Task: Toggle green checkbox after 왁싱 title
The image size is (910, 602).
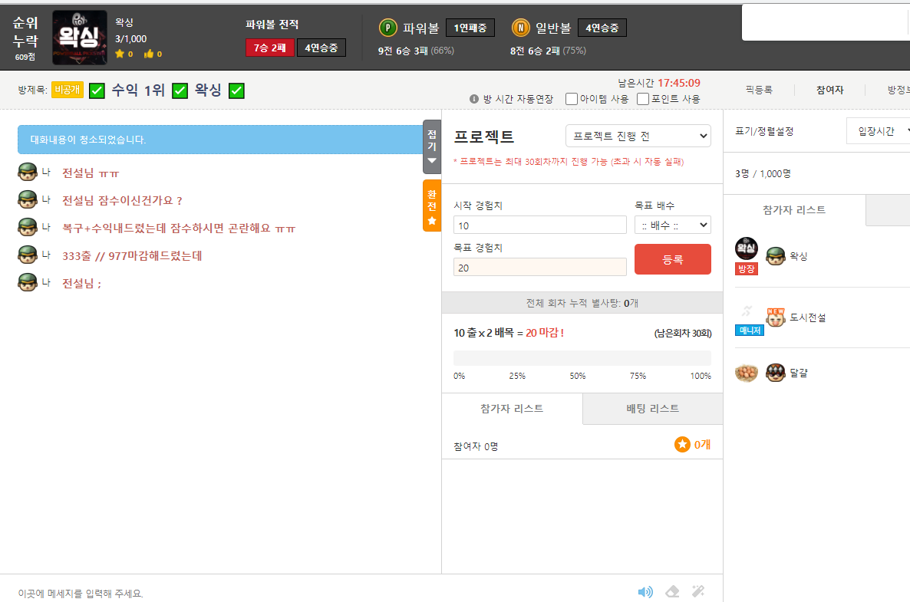Action: [236, 91]
